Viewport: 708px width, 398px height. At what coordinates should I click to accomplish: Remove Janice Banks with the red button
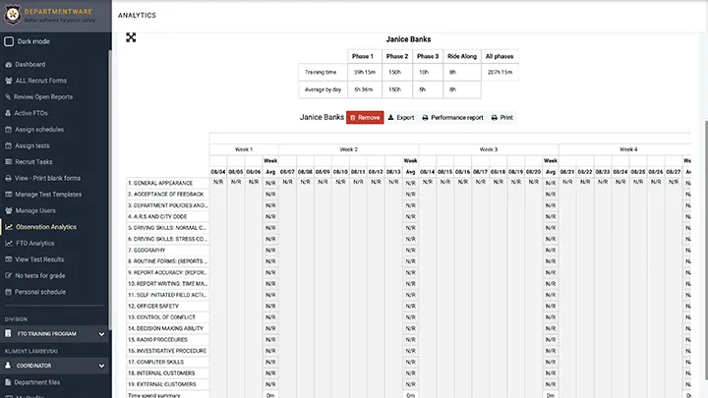point(365,117)
